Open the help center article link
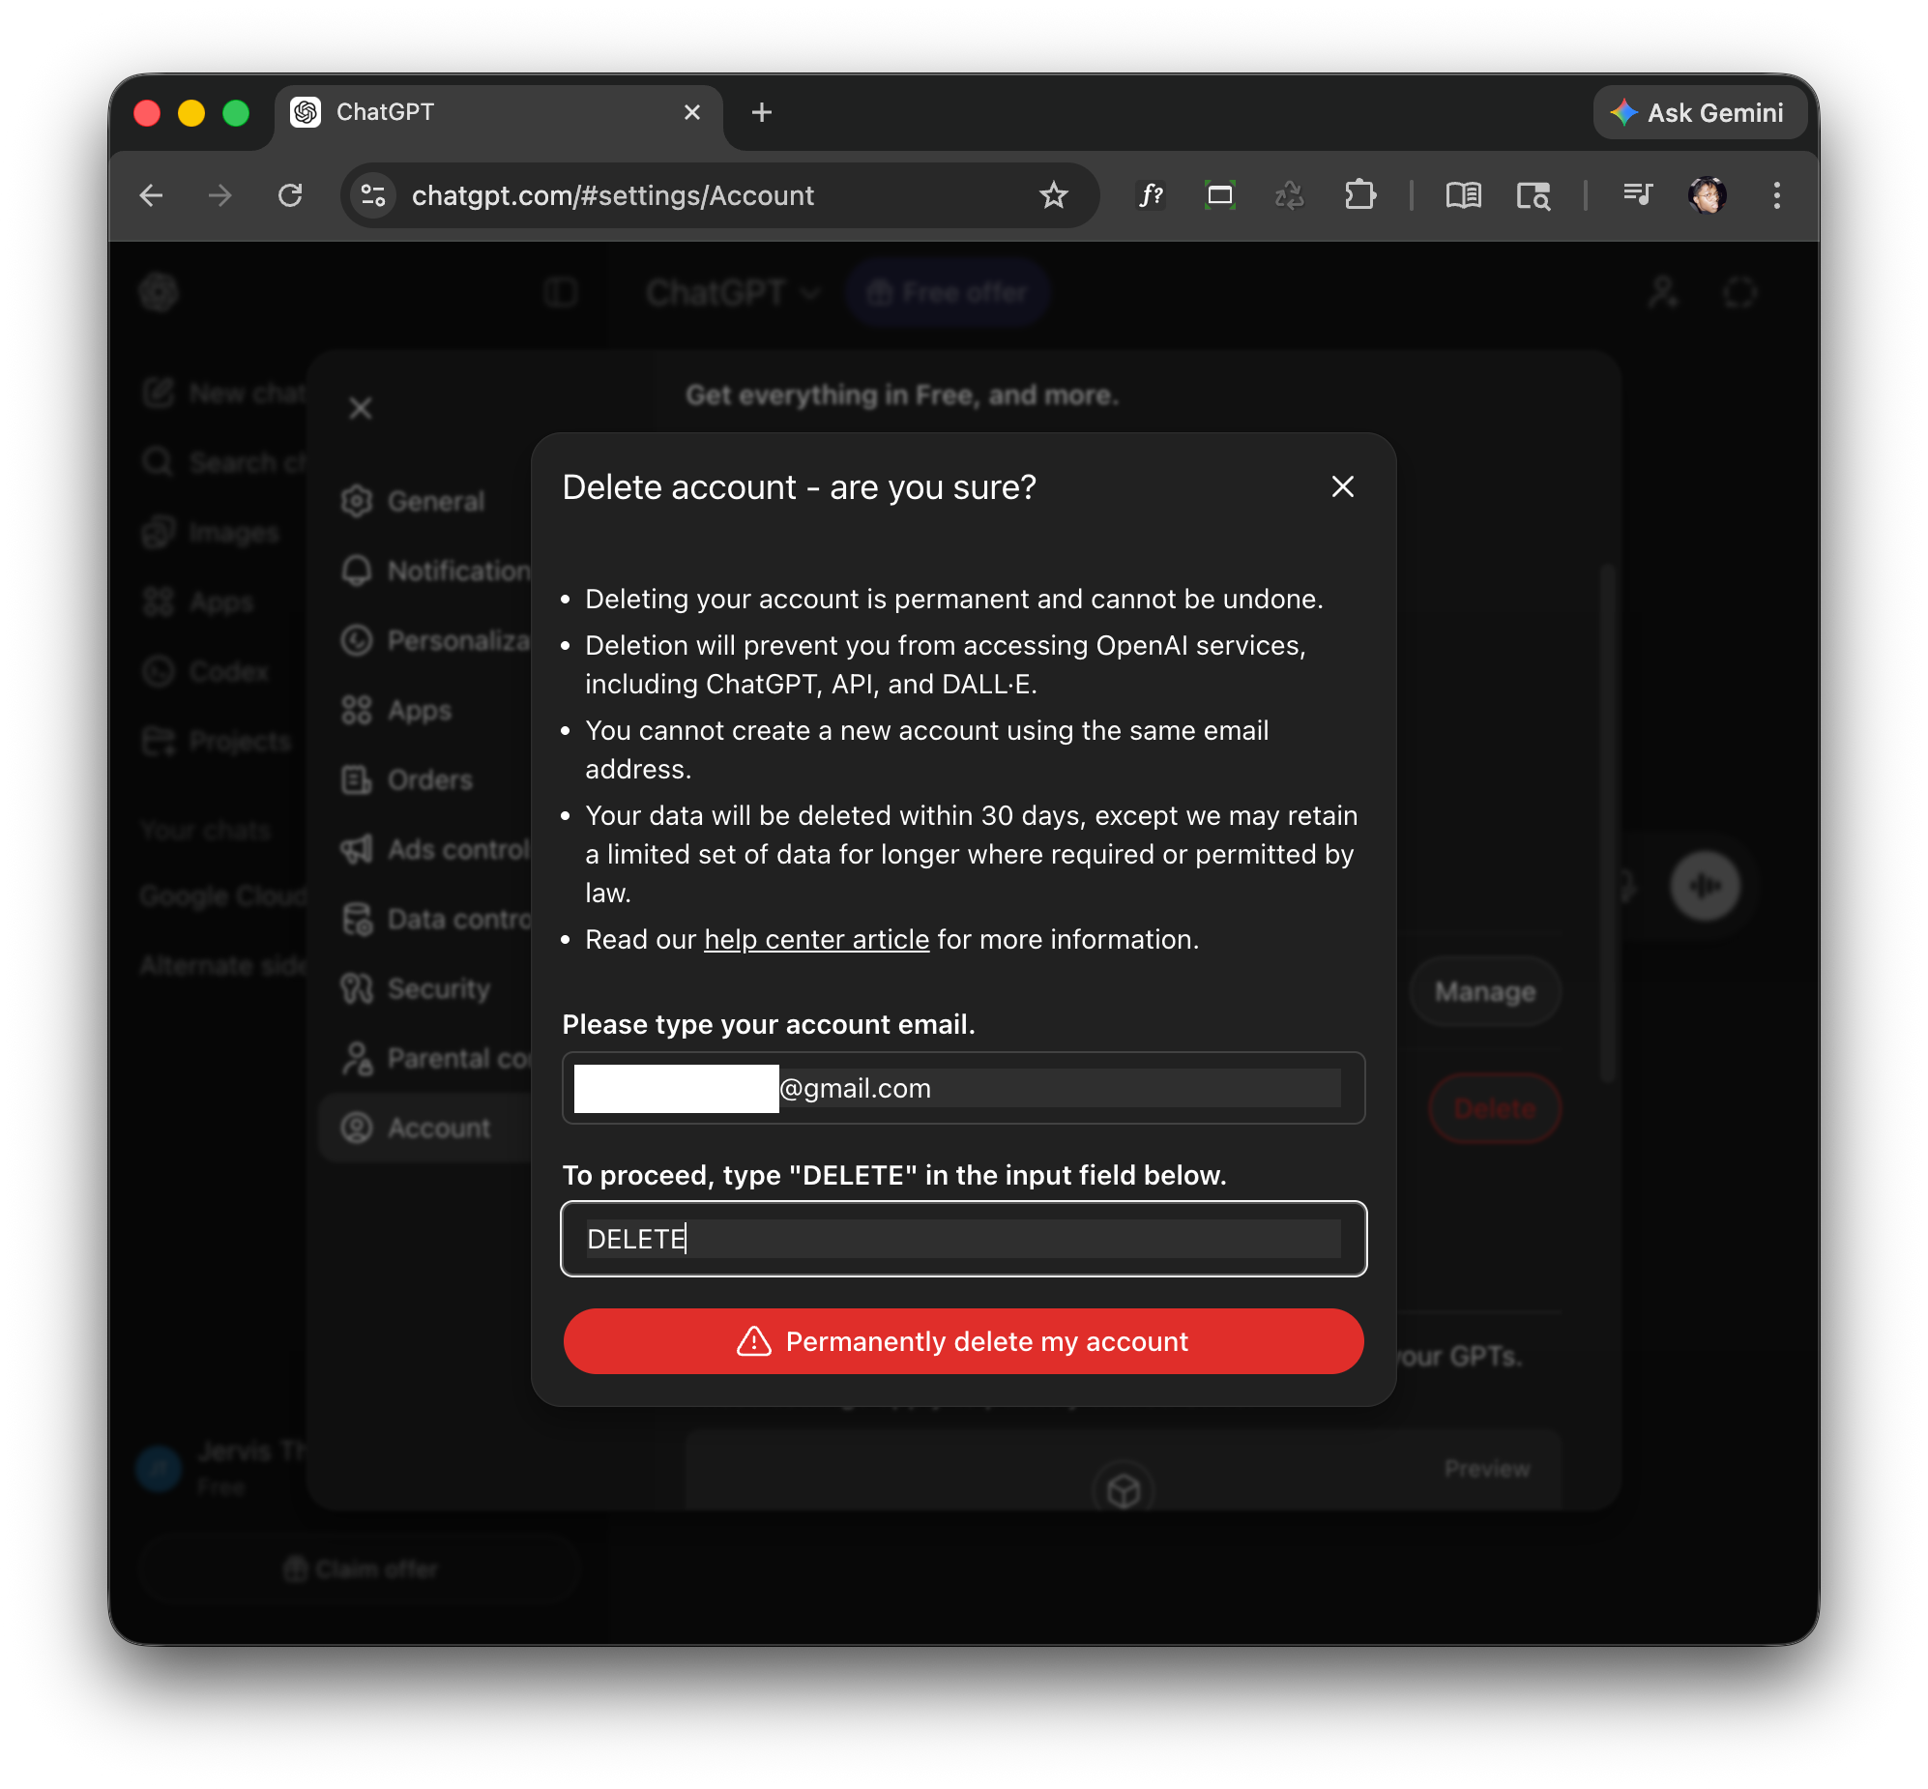Screen dimensions: 1928x1789 pyautogui.click(x=816, y=939)
